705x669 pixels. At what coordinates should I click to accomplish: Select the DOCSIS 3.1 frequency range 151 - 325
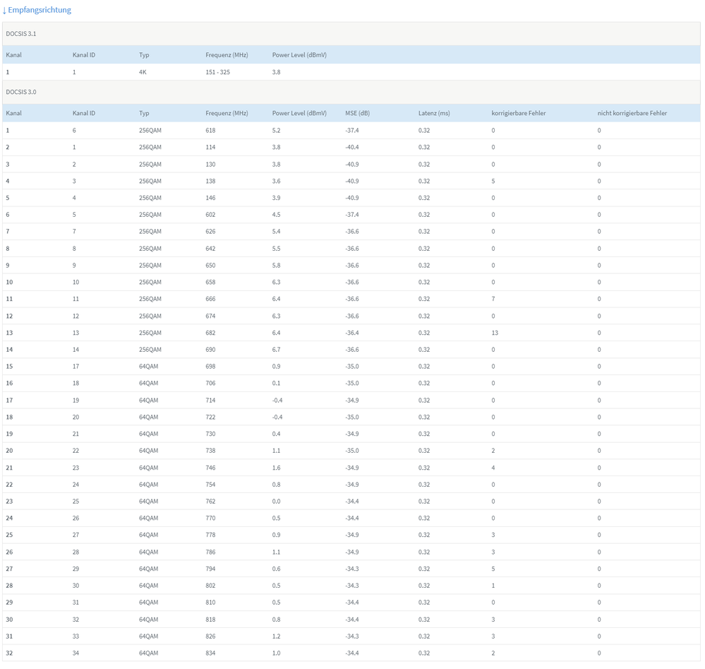tap(217, 72)
